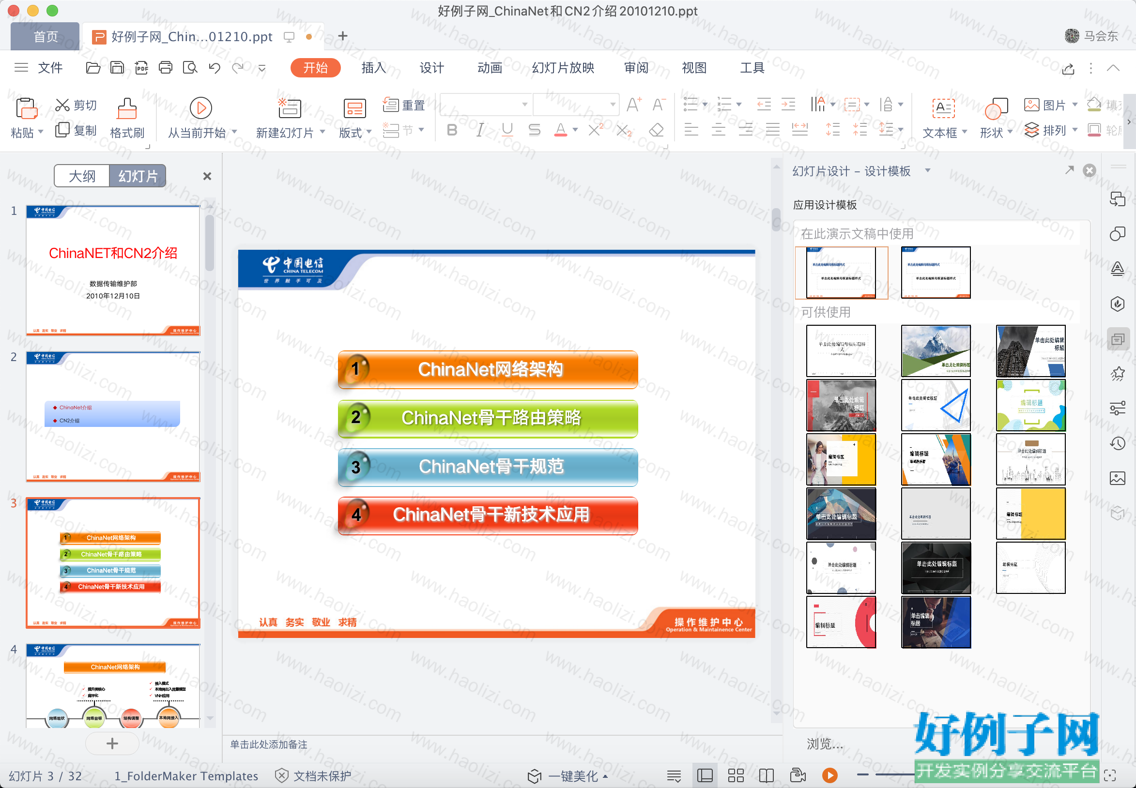Open font color picker
Viewport: 1136px width, 788px height.
[575, 130]
